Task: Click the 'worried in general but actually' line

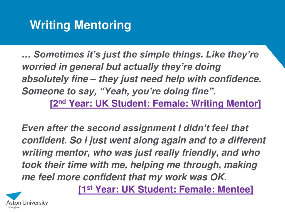Action: 121,67
